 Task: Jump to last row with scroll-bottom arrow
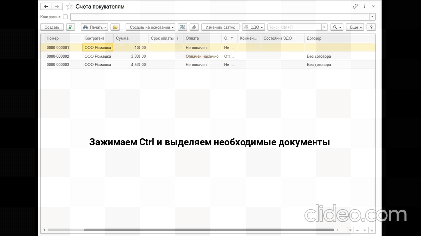click(372, 230)
